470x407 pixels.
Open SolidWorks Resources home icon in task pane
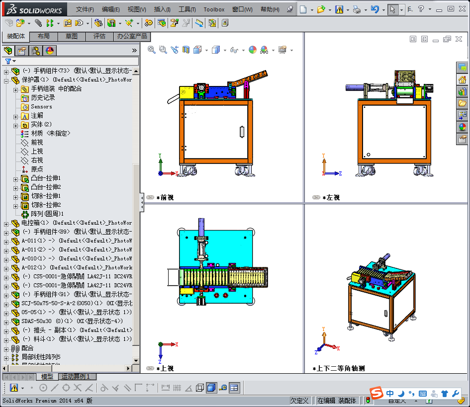click(x=462, y=80)
